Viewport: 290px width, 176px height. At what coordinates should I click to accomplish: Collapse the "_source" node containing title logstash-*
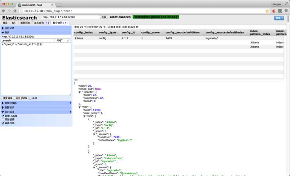pyautogui.click(x=94, y=168)
